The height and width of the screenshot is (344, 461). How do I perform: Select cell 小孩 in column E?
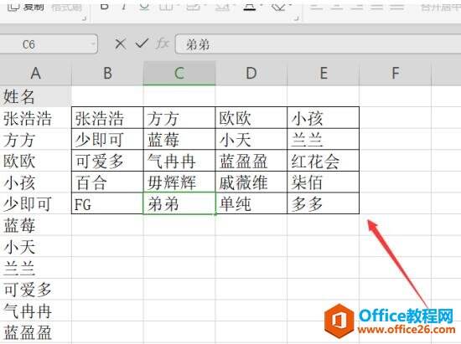click(323, 118)
